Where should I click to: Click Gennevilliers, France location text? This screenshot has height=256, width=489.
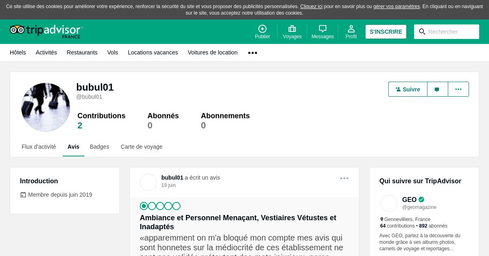(x=407, y=219)
